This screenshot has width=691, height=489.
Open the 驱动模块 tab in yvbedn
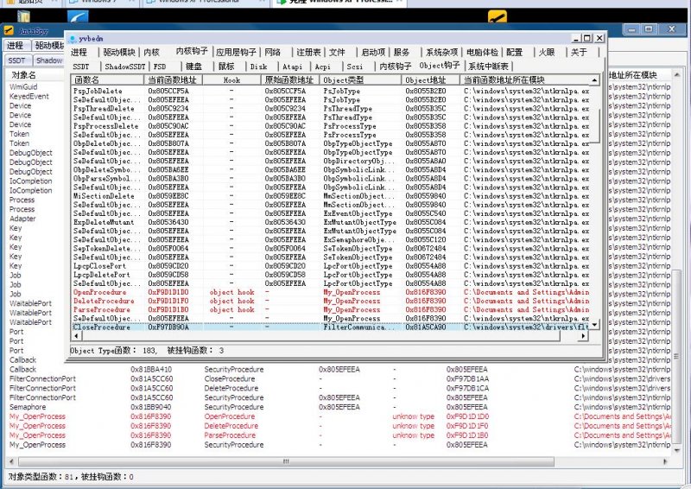tap(119, 52)
